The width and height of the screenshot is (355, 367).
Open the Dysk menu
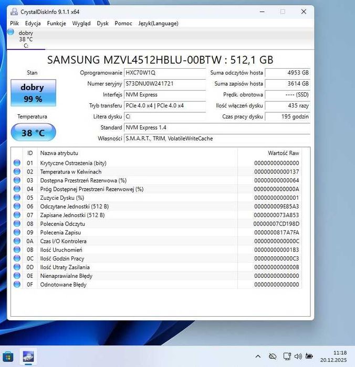point(102,24)
